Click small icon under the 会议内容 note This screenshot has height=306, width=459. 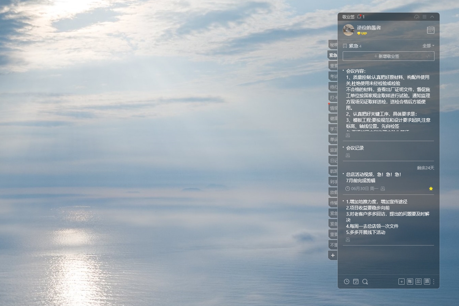tap(348, 135)
